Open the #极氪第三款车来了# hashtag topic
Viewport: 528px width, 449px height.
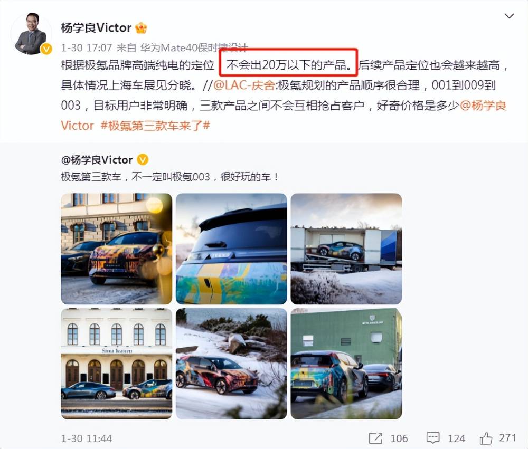(x=155, y=126)
